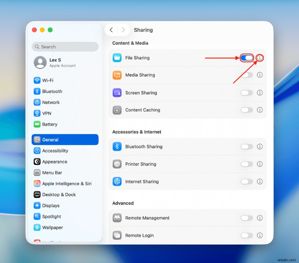
Task: Enable the Media Sharing toggle
Action: tap(247, 75)
